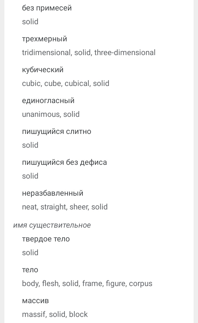Select the translation 'твердое тело'
The width and height of the screenshot is (198, 323).
(x=46, y=239)
